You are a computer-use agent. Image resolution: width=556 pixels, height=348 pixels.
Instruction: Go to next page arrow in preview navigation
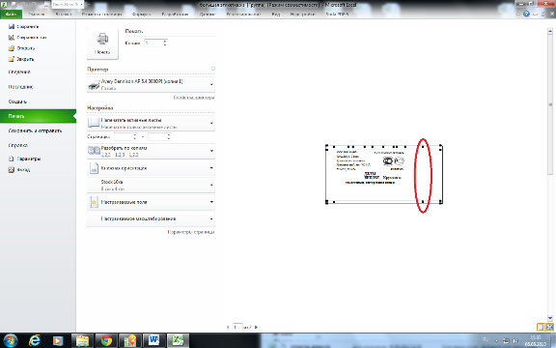coord(257,327)
